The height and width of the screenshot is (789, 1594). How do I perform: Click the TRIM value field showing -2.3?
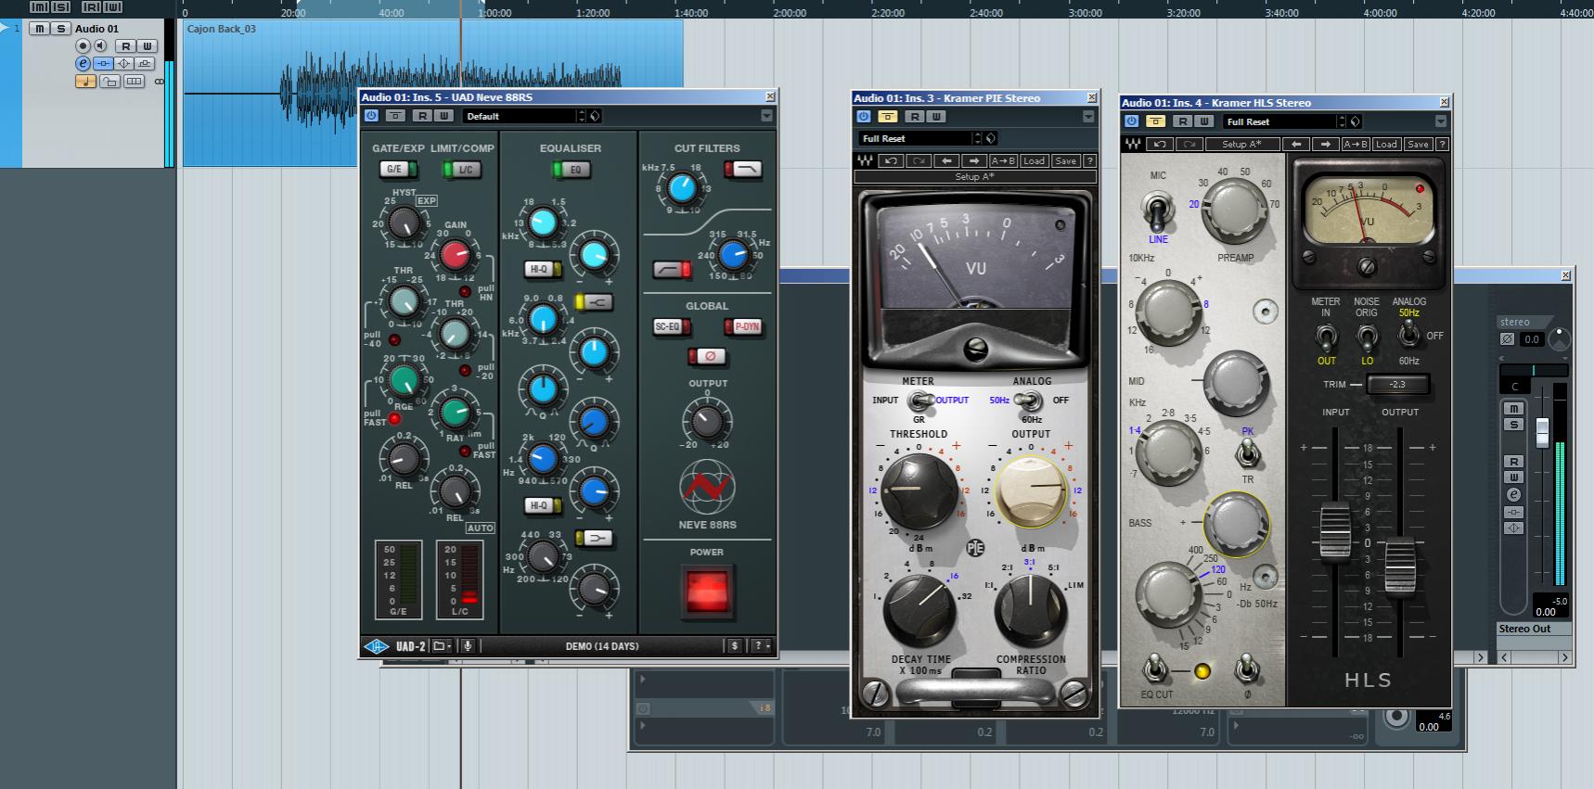1397,384
